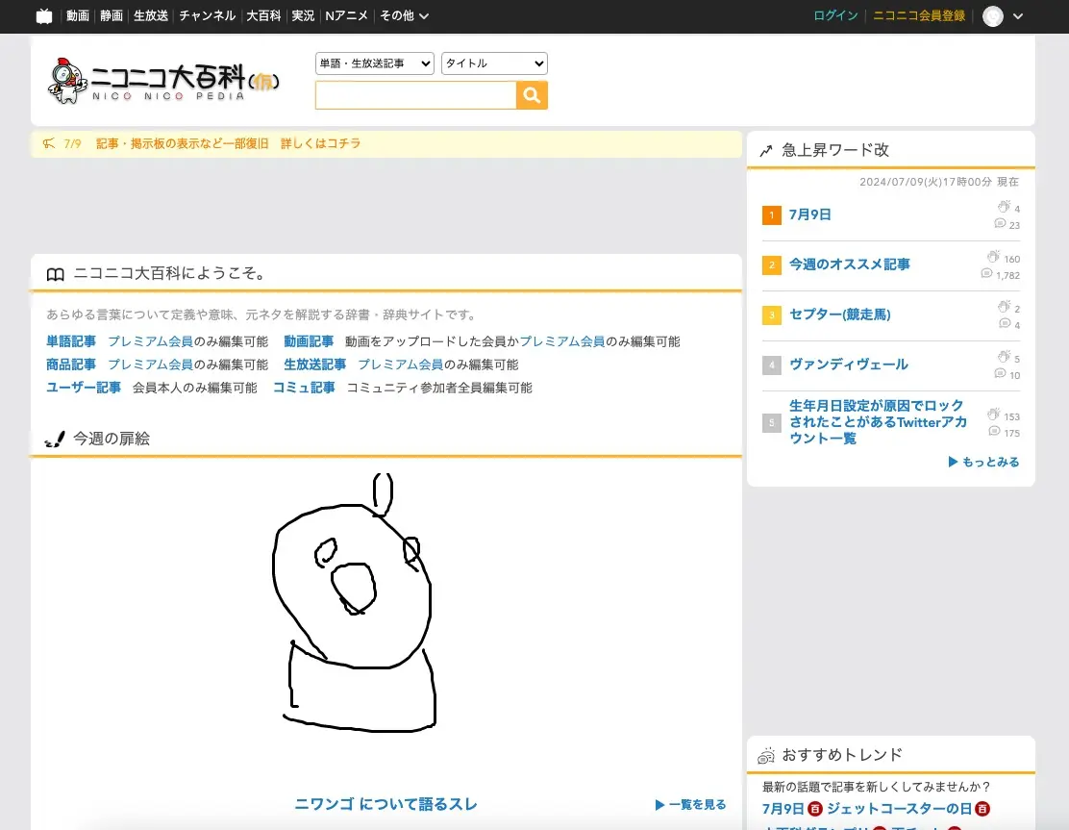Open trending word 今週のオススメ記事
Viewport: 1069px width, 830px height.
coord(850,264)
